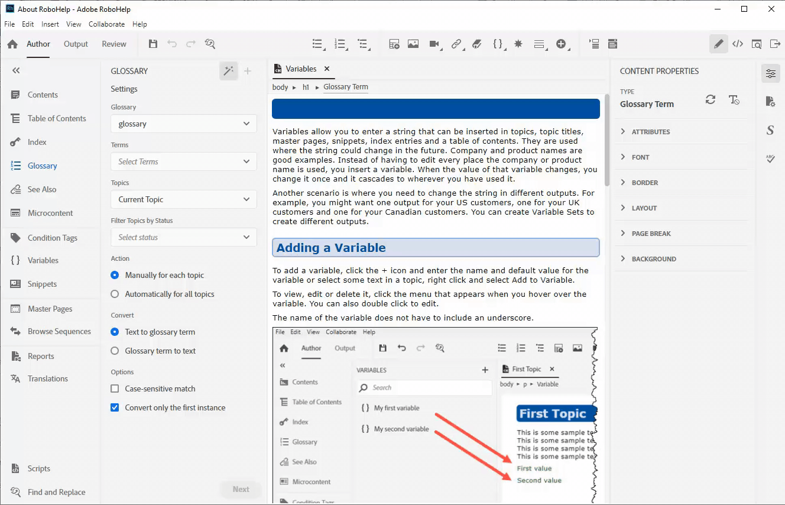This screenshot has height=505, width=785.
Task: Open the Glossary selection dropdown
Action: (x=184, y=124)
